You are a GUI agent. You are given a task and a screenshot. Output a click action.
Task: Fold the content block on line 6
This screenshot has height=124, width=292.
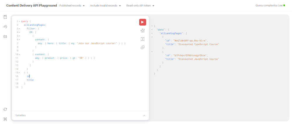(19, 40)
